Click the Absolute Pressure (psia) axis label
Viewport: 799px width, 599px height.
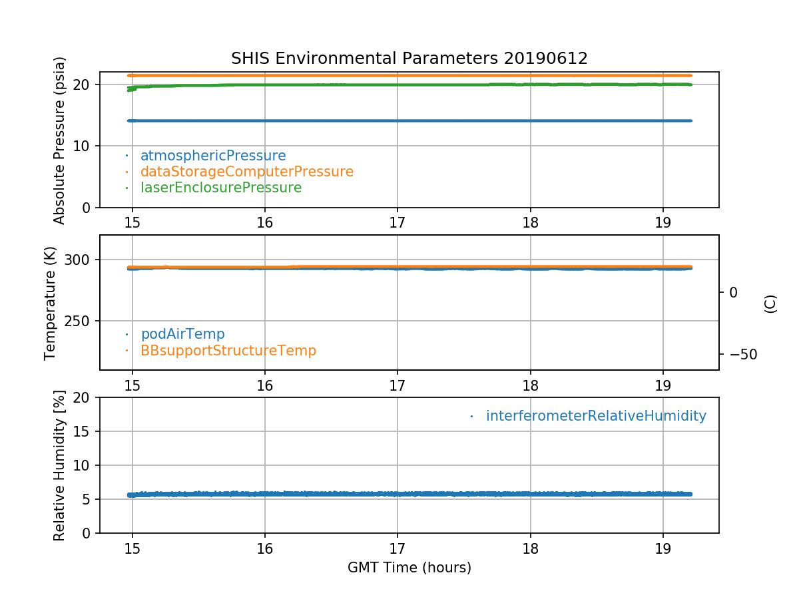[60, 140]
